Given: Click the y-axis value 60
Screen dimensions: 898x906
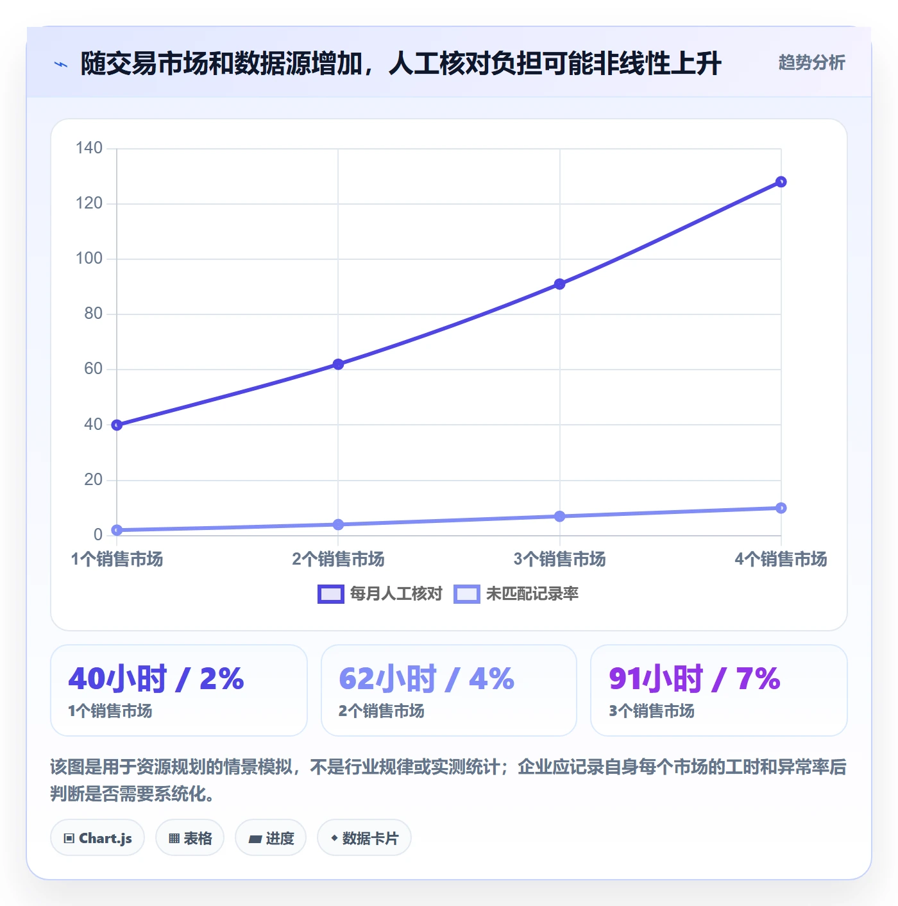Looking at the screenshot, I should pos(93,369).
